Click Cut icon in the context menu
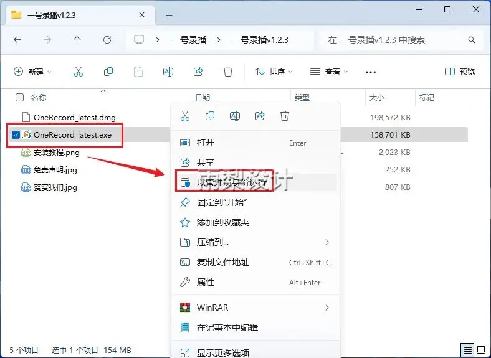Image resolution: width=491 pixels, height=358 pixels. [x=185, y=116]
